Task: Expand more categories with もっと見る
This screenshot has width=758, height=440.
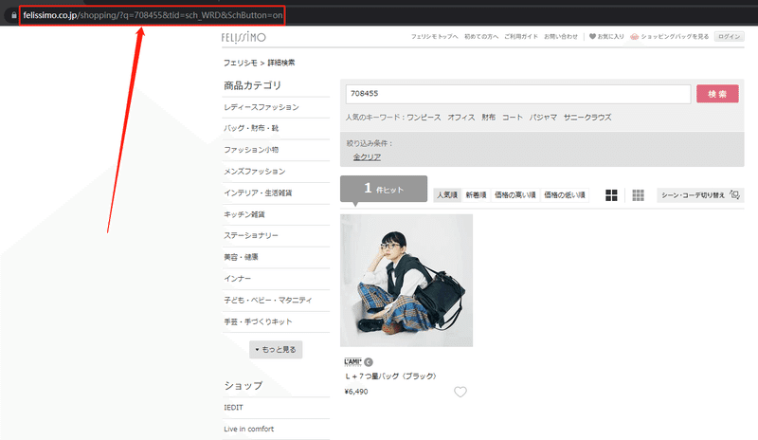Action: (276, 350)
